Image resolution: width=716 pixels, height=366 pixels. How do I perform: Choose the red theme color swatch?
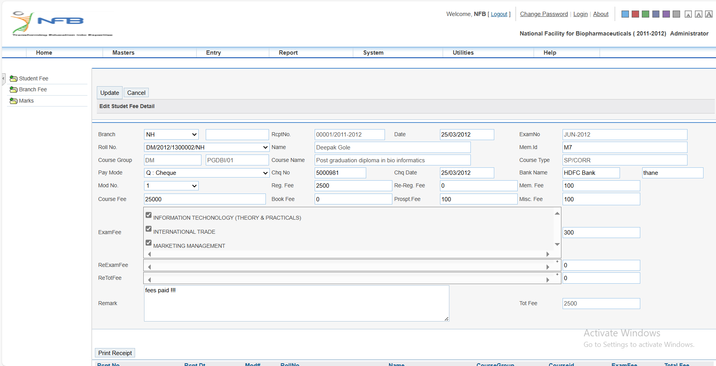coord(635,14)
